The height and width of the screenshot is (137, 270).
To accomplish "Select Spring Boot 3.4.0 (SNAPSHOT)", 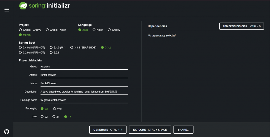I will click(x=32, y=48).
